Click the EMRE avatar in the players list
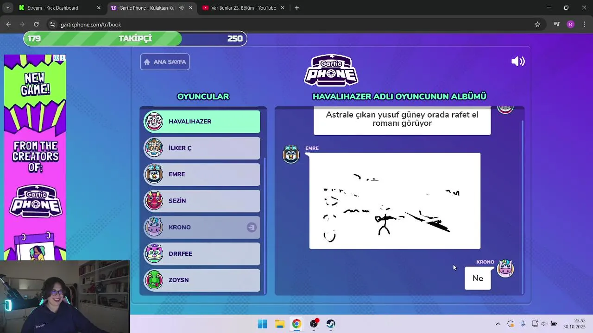Viewport: 593px width, 333px height. [x=154, y=174]
